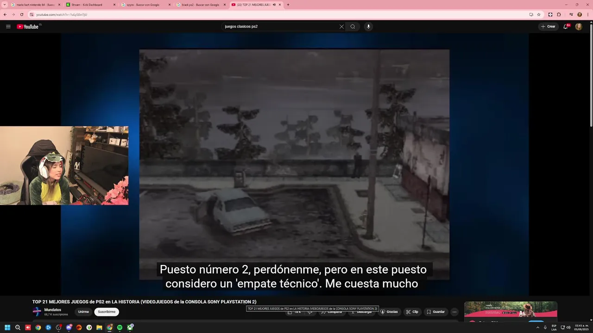The width and height of the screenshot is (593, 333).
Task: Close the Kick Dashboard tab
Action: click(x=114, y=5)
